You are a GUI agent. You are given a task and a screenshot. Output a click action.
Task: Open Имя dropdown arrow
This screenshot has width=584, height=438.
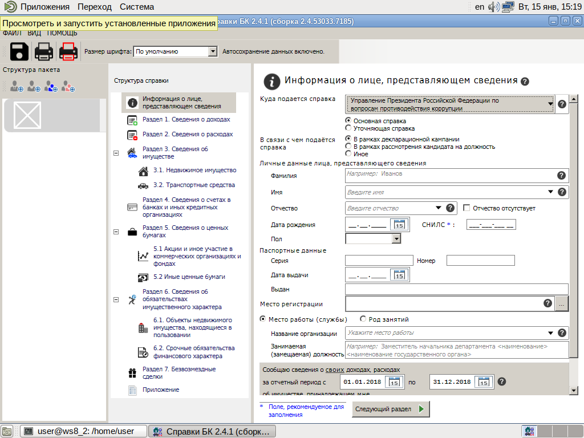tap(550, 192)
